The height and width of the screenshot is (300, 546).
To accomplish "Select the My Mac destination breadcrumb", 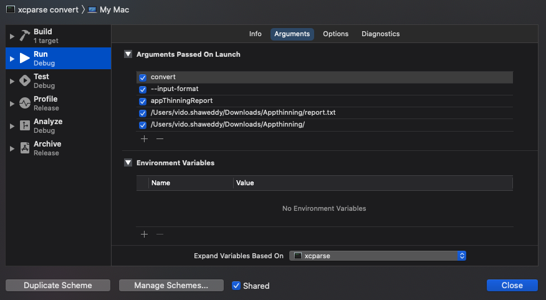I will tap(114, 10).
